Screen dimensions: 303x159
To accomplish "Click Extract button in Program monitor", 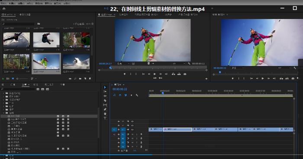I will tap(287, 78).
